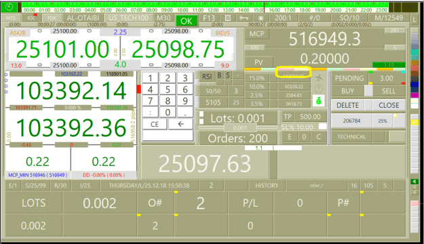The width and height of the screenshot is (424, 244).
Task: Select the R/30 tab
Action: (x=60, y=185)
